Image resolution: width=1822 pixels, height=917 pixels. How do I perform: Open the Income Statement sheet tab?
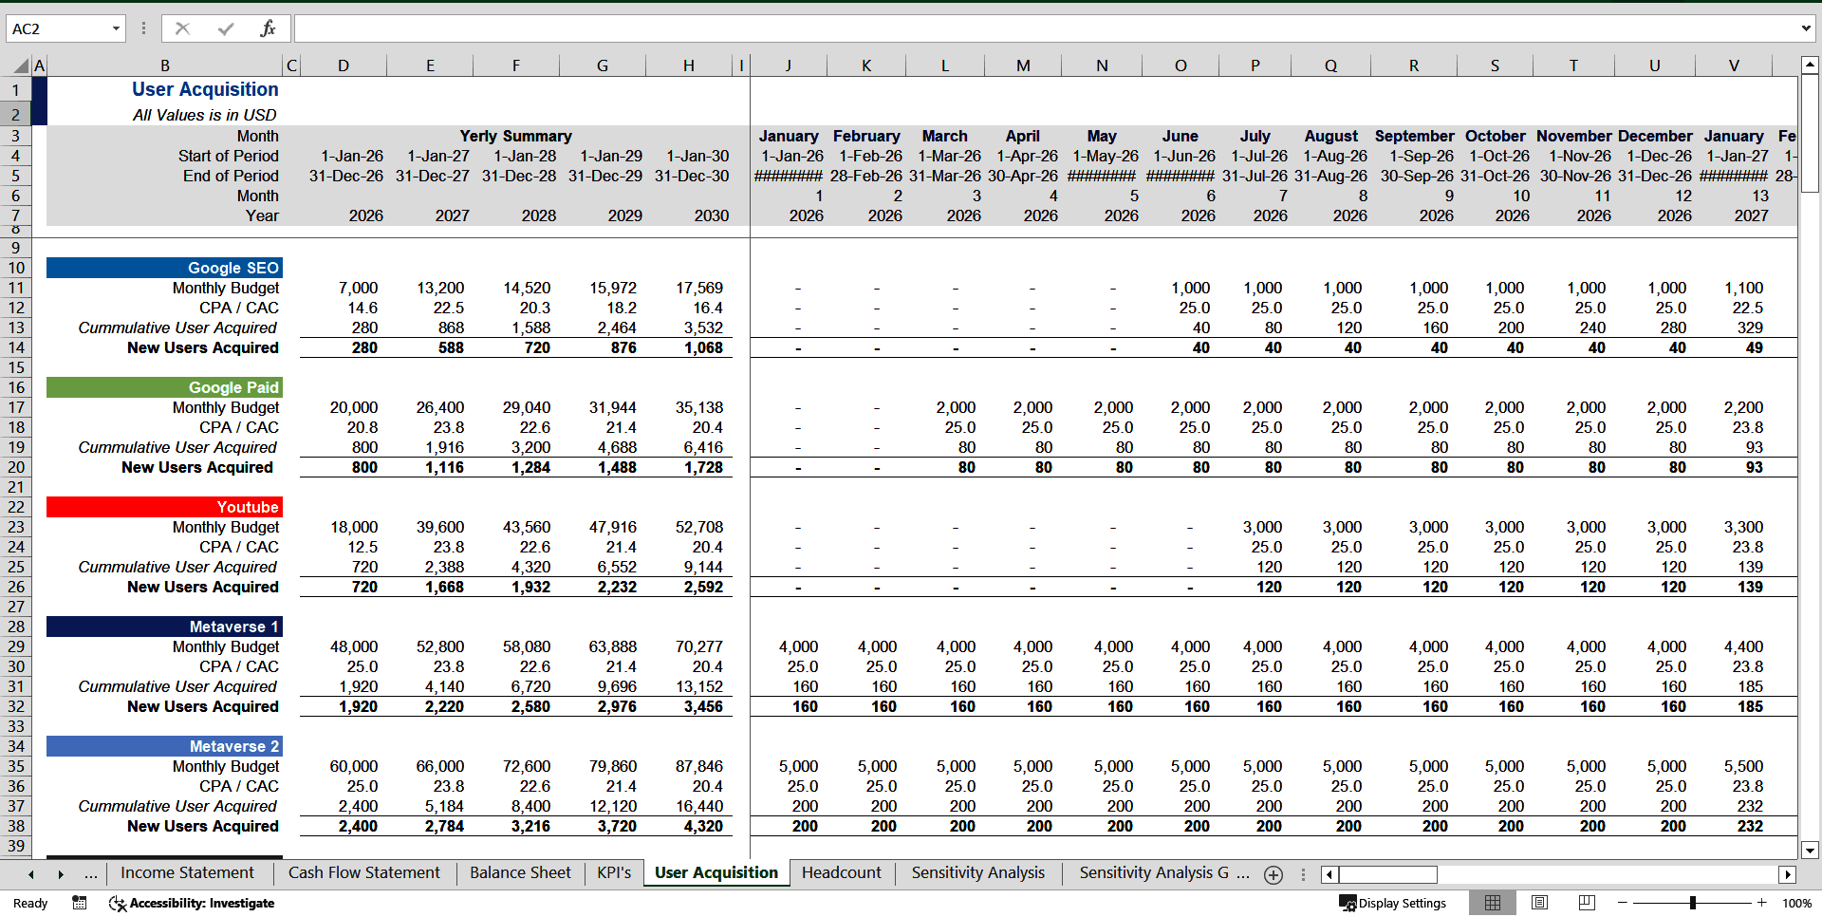(x=187, y=872)
